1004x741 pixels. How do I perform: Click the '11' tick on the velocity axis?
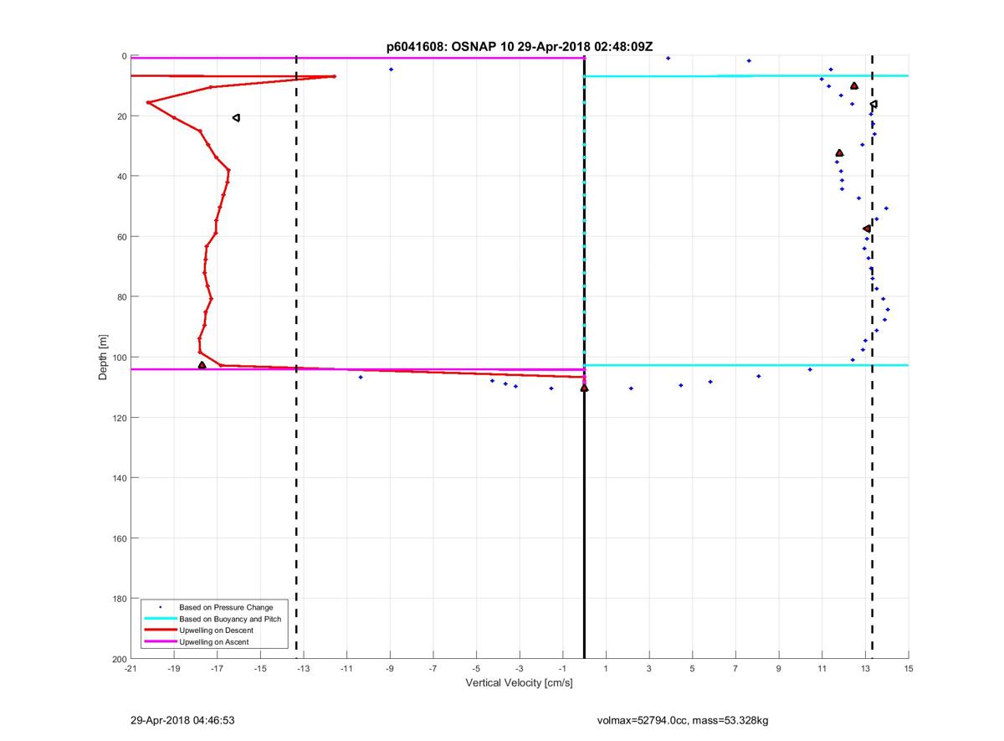[822, 669]
